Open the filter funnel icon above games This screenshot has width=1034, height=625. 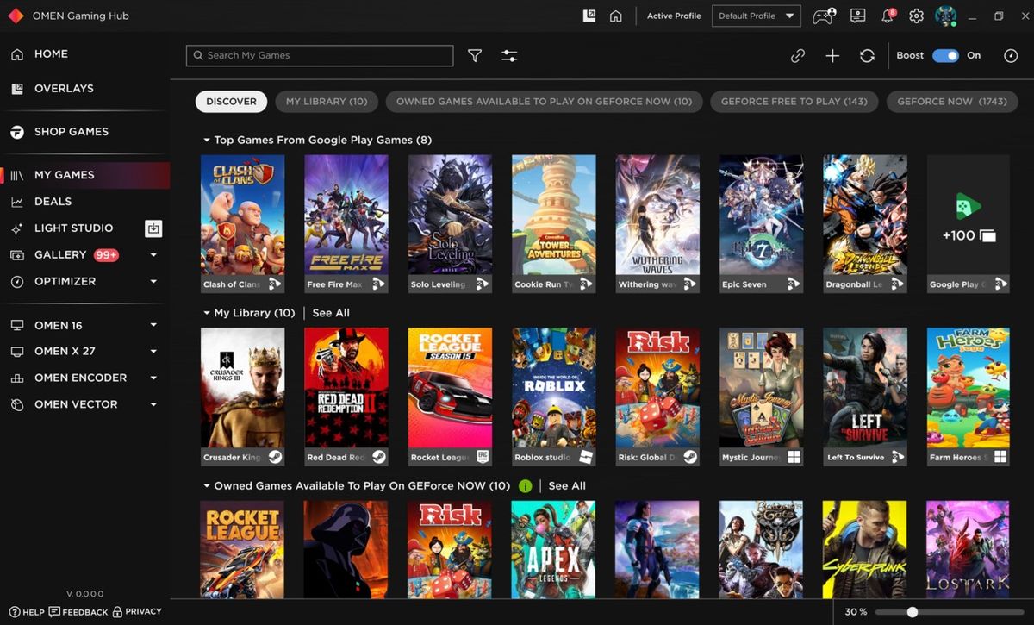point(474,55)
